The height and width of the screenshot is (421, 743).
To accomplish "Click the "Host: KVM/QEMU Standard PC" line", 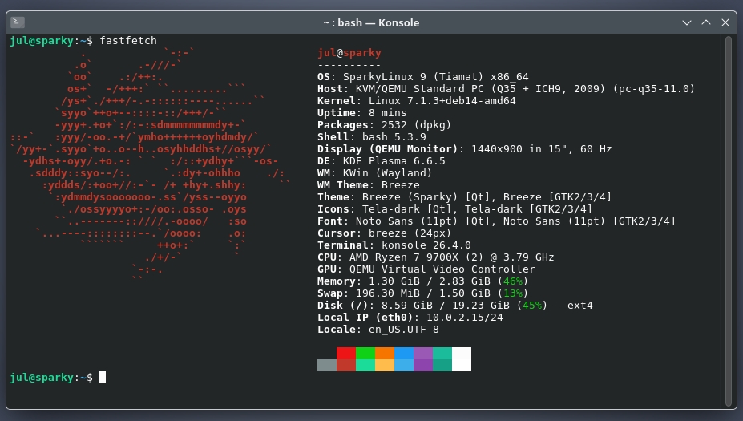I will 506,89.
